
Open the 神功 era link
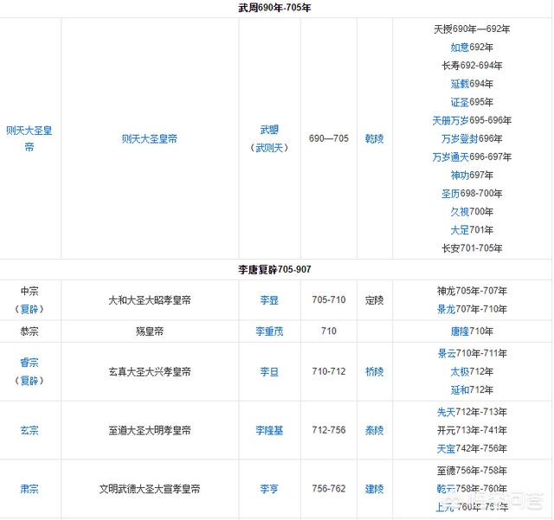click(x=460, y=176)
